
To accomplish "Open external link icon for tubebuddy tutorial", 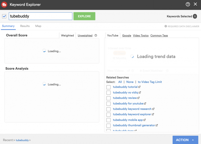I will click(139, 87).
